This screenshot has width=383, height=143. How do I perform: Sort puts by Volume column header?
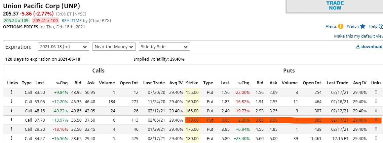pos(289,83)
